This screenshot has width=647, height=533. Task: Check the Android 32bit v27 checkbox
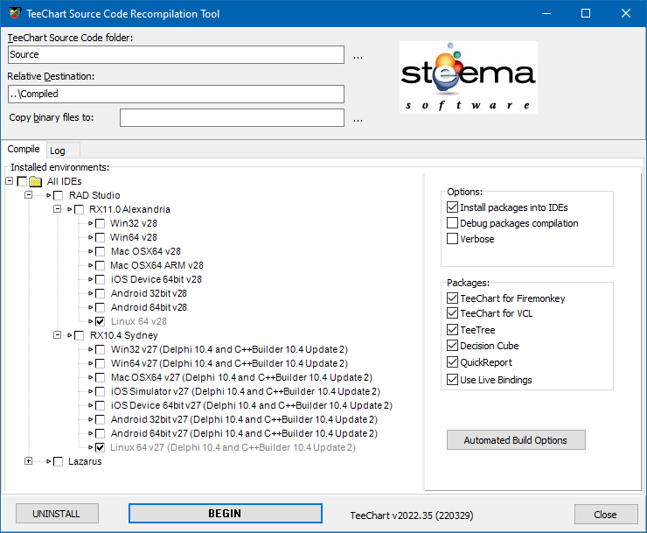pyautogui.click(x=100, y=420)
